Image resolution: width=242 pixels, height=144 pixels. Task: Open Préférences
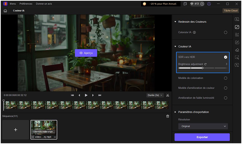click(x=26, y=4)
